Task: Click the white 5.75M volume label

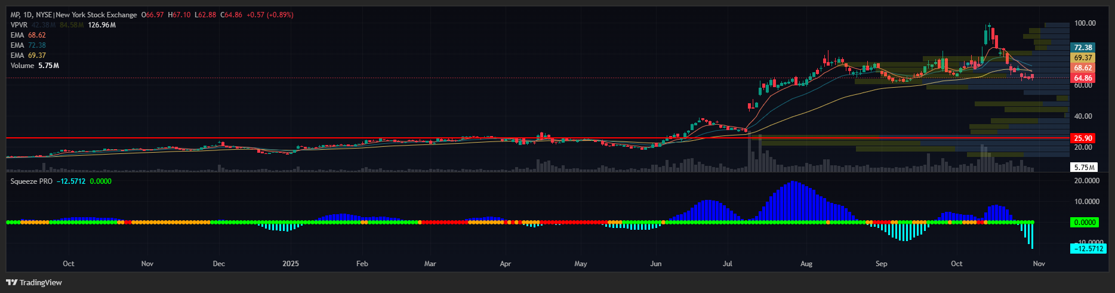Action: click(1084, 168)
